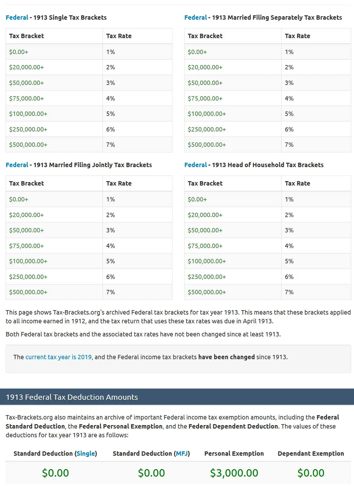Follow Federal link in Married Filing Jointly heading
The height and width of the screenshot is (486, 354).
click(17, 165)
